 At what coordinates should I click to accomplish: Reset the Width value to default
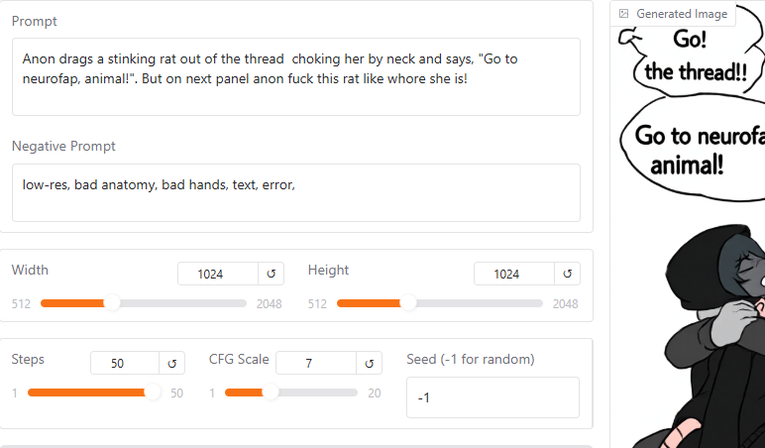[271, 274]
